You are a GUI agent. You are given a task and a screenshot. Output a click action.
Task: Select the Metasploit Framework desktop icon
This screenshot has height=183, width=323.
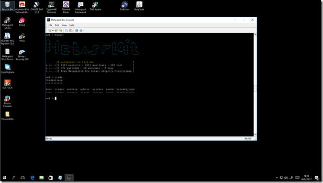pos(80,8)
